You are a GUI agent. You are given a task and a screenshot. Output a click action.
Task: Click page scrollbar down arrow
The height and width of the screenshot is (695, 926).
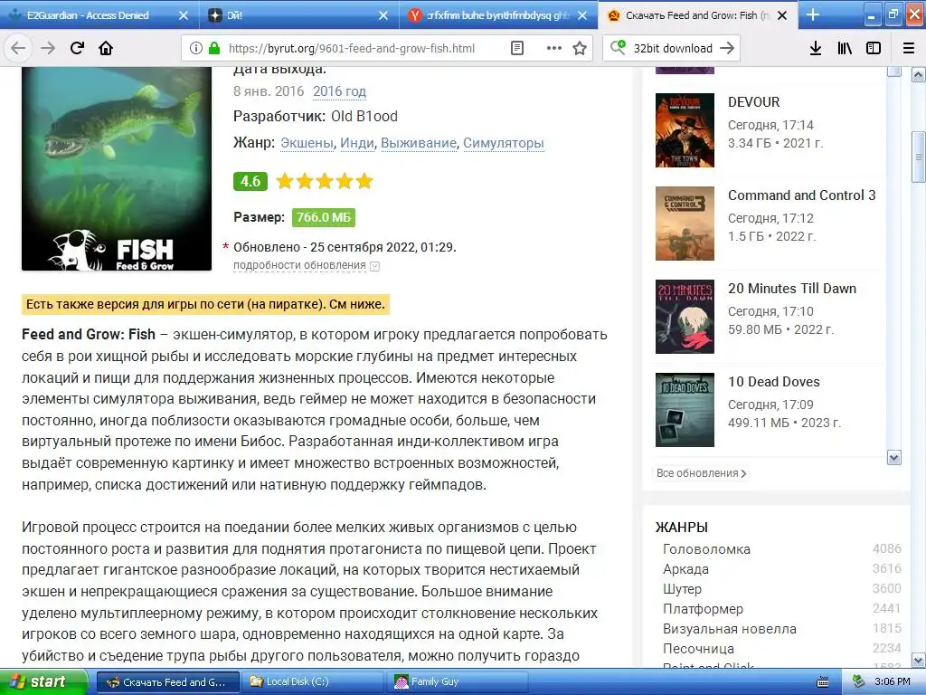click(x=919, y=660)
